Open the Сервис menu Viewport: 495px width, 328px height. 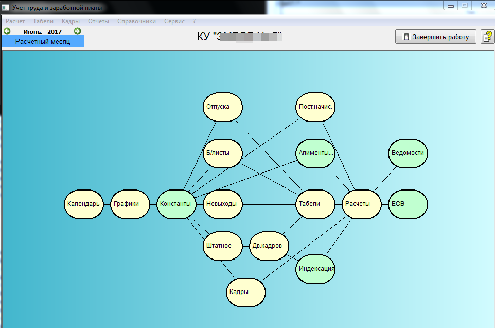coord(174,21)
